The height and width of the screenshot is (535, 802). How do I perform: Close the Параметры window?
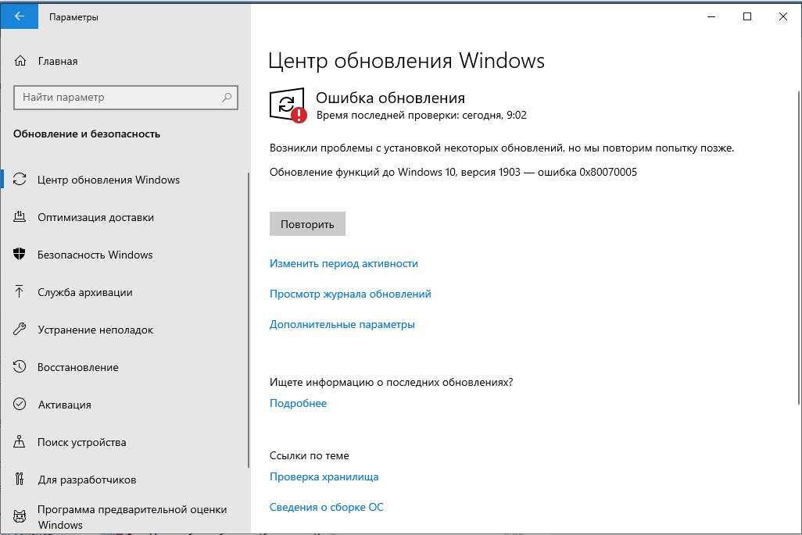click(x=782, y=16)
